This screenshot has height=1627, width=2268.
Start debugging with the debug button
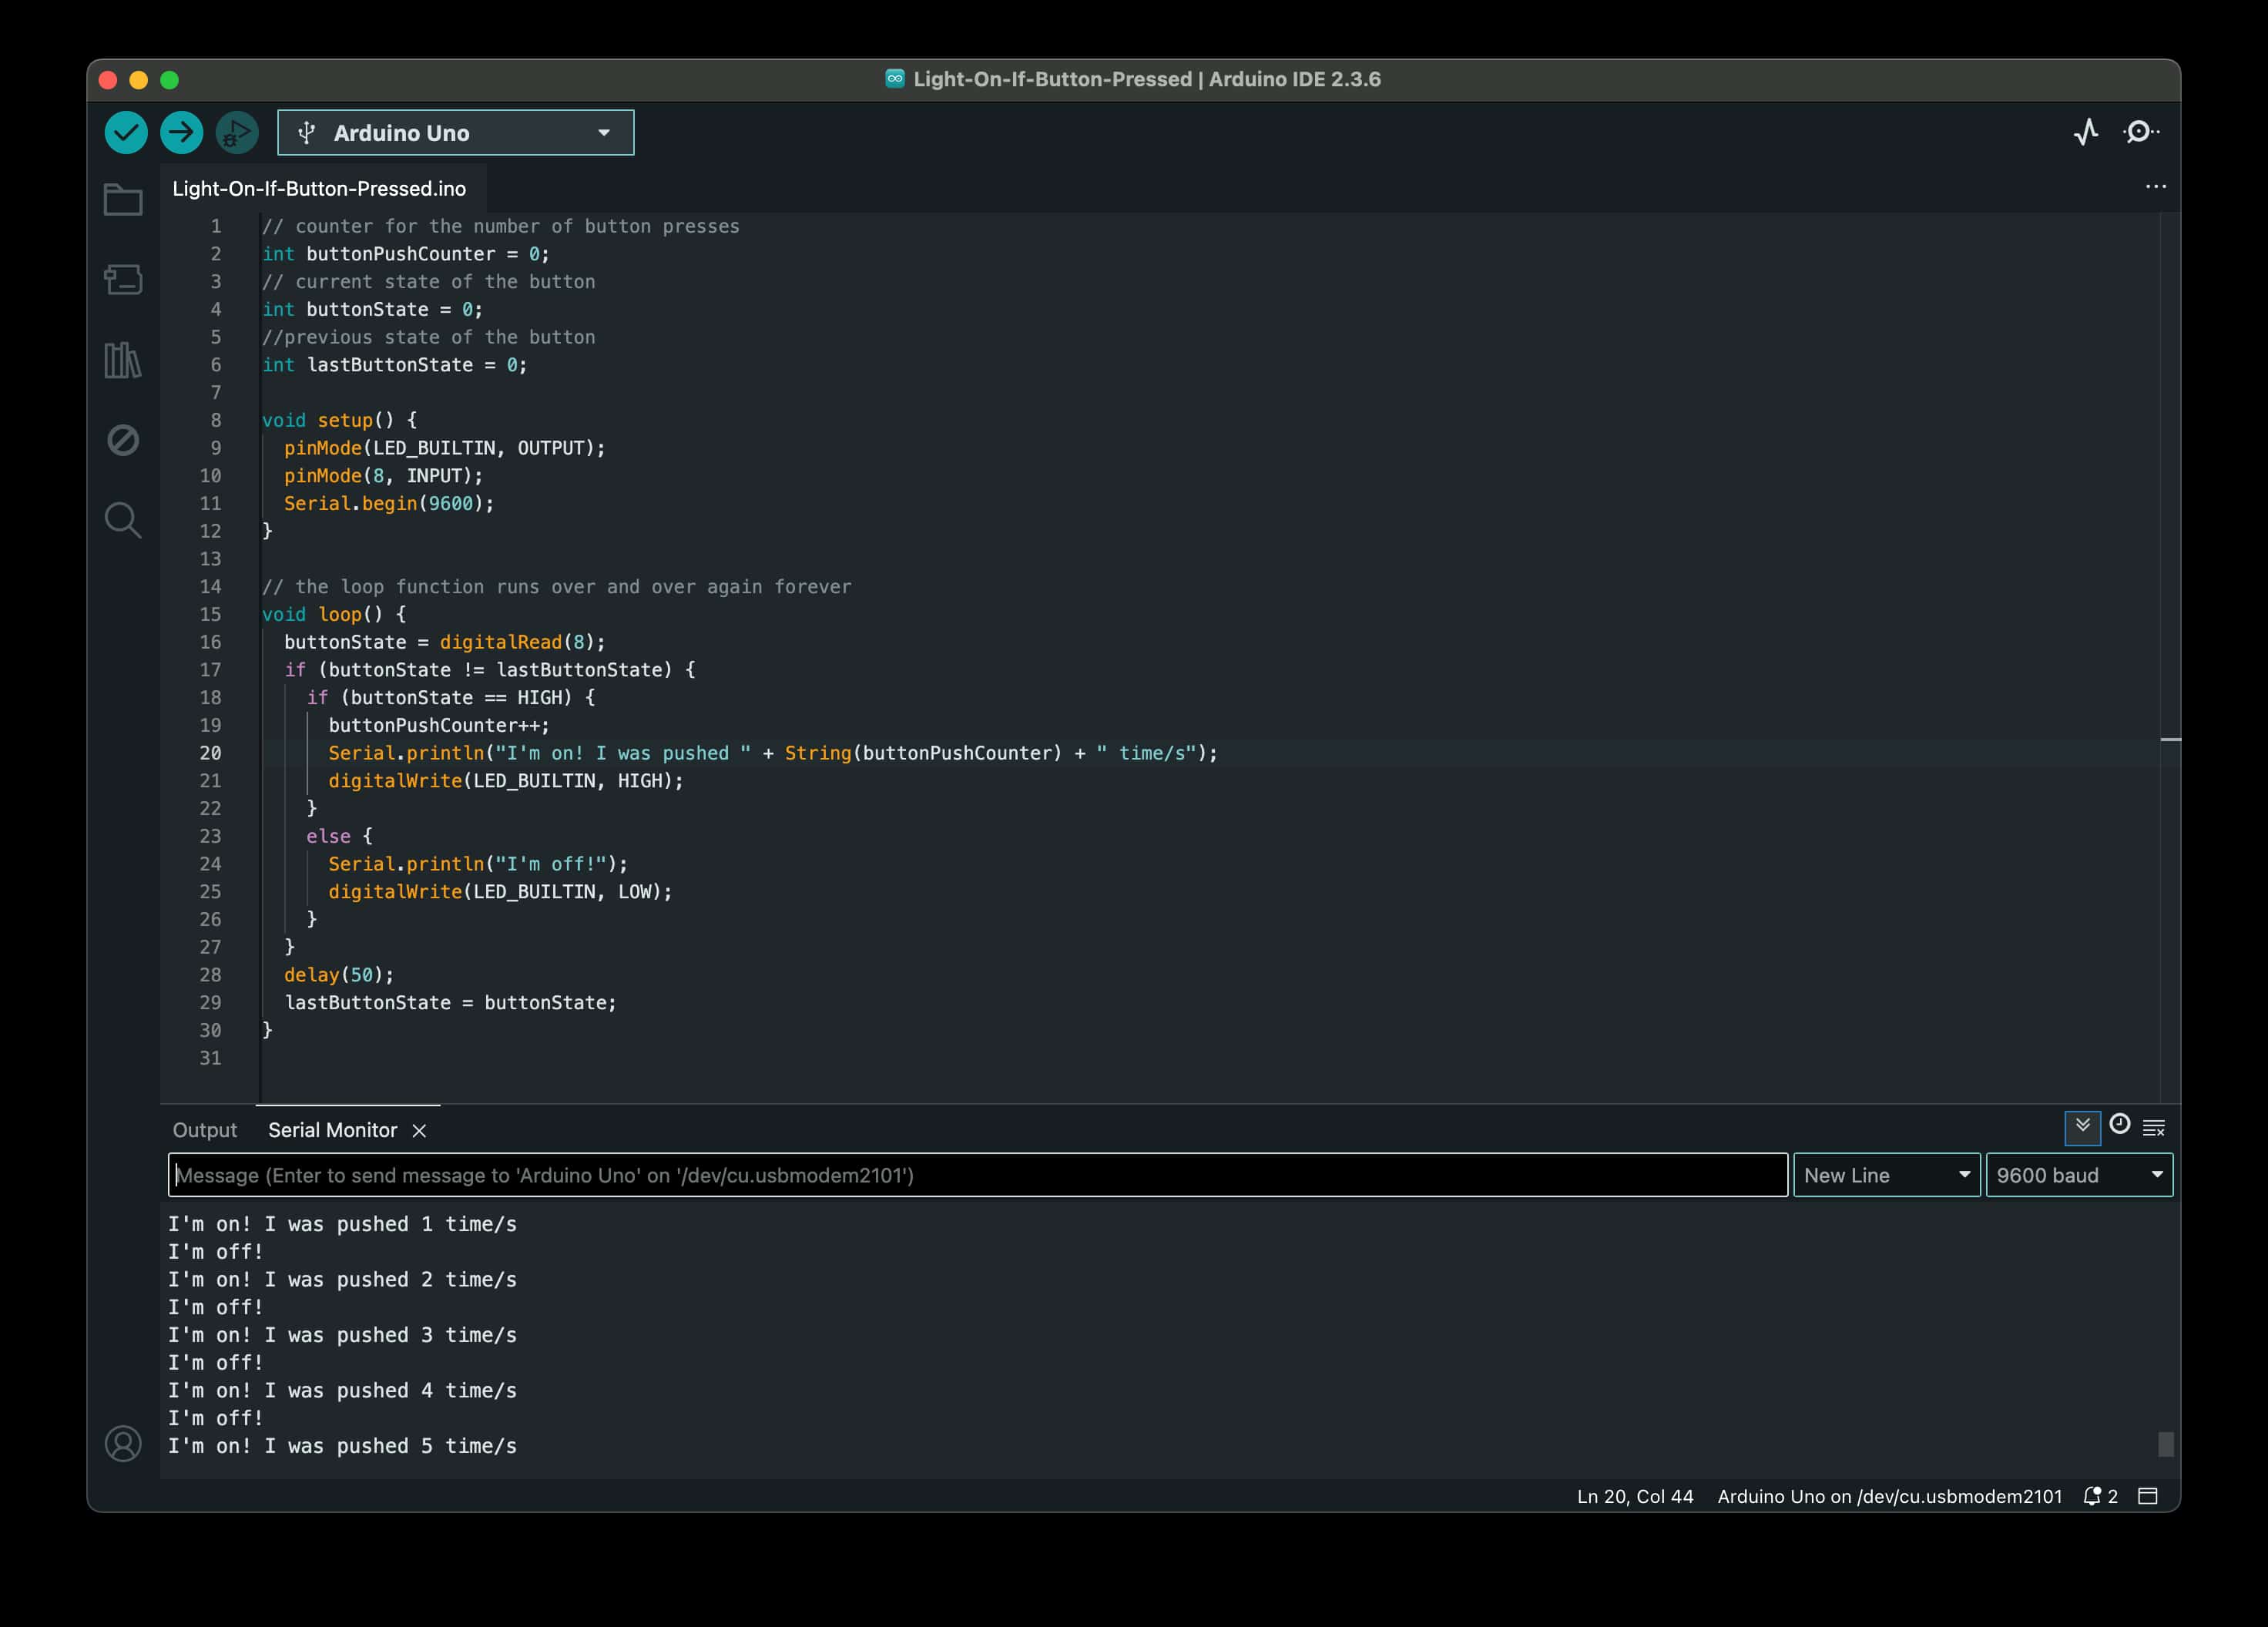[x=237, y=132]
